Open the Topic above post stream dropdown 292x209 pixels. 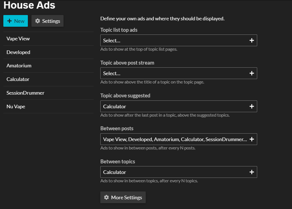click(x=179, y=73)
